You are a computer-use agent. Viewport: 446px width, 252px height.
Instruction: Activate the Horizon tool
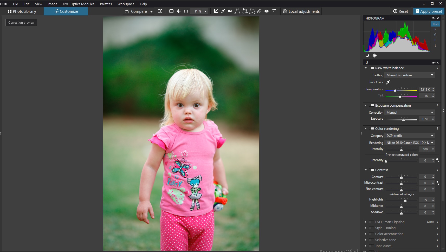click(x=230, y=11)
